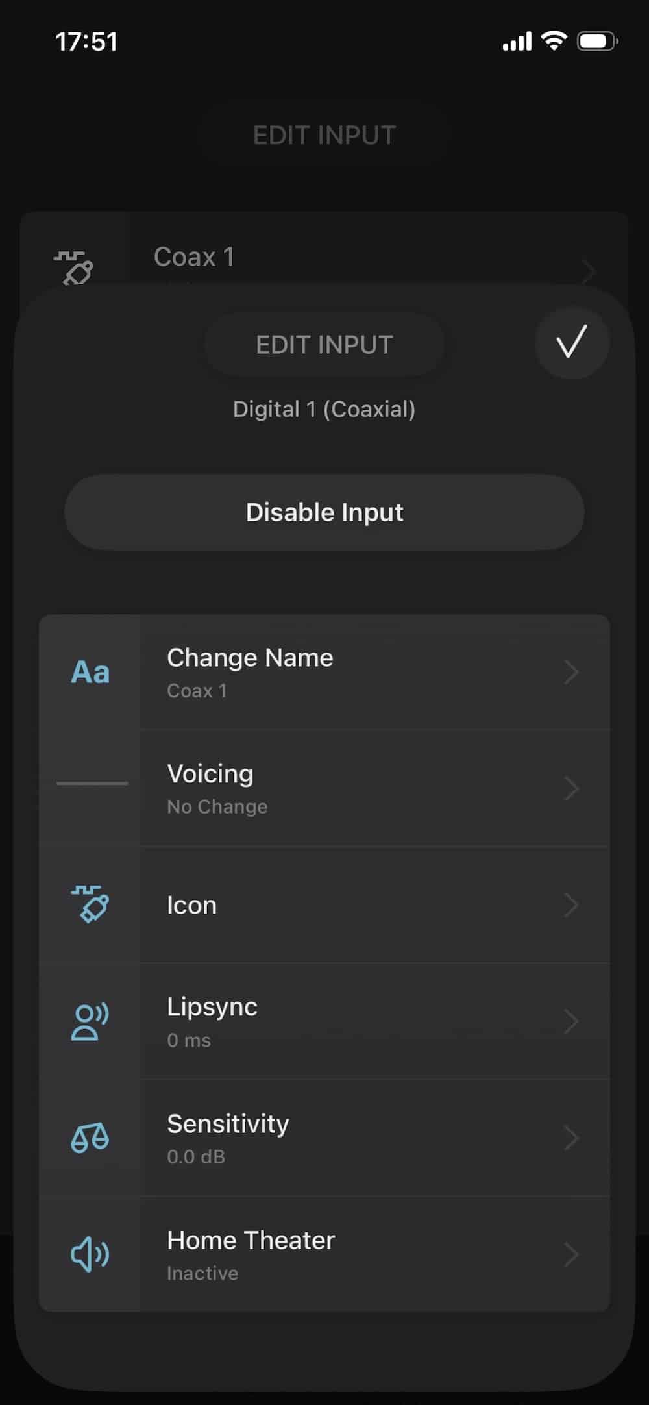Tap the Digital 1 (Coaxial) subtitle

click(x=324, y=409)
